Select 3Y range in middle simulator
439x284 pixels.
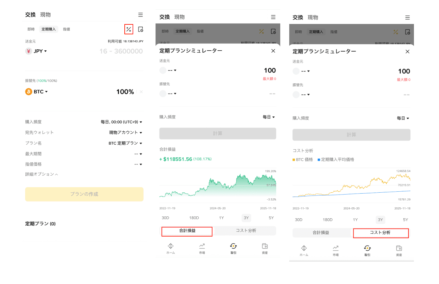coord(246,218)
